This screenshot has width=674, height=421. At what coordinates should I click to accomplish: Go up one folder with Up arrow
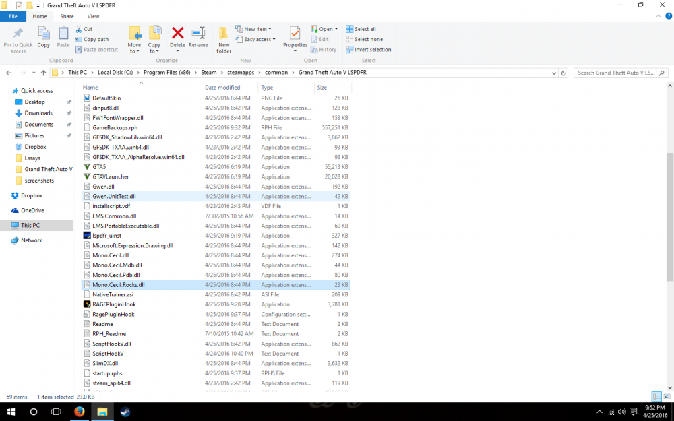(x=43, y=73)
